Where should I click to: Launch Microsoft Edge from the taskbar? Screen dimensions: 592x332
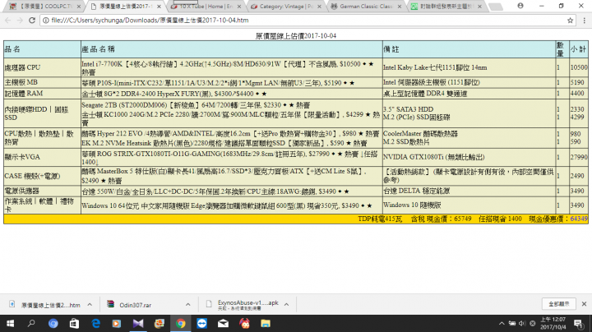point(96,323)
